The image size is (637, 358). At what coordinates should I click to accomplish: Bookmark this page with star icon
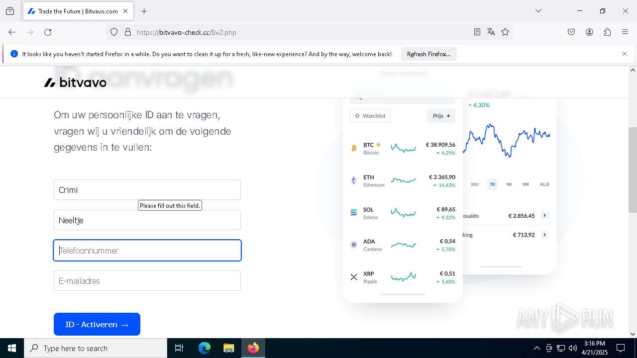[x=505, y=32]
